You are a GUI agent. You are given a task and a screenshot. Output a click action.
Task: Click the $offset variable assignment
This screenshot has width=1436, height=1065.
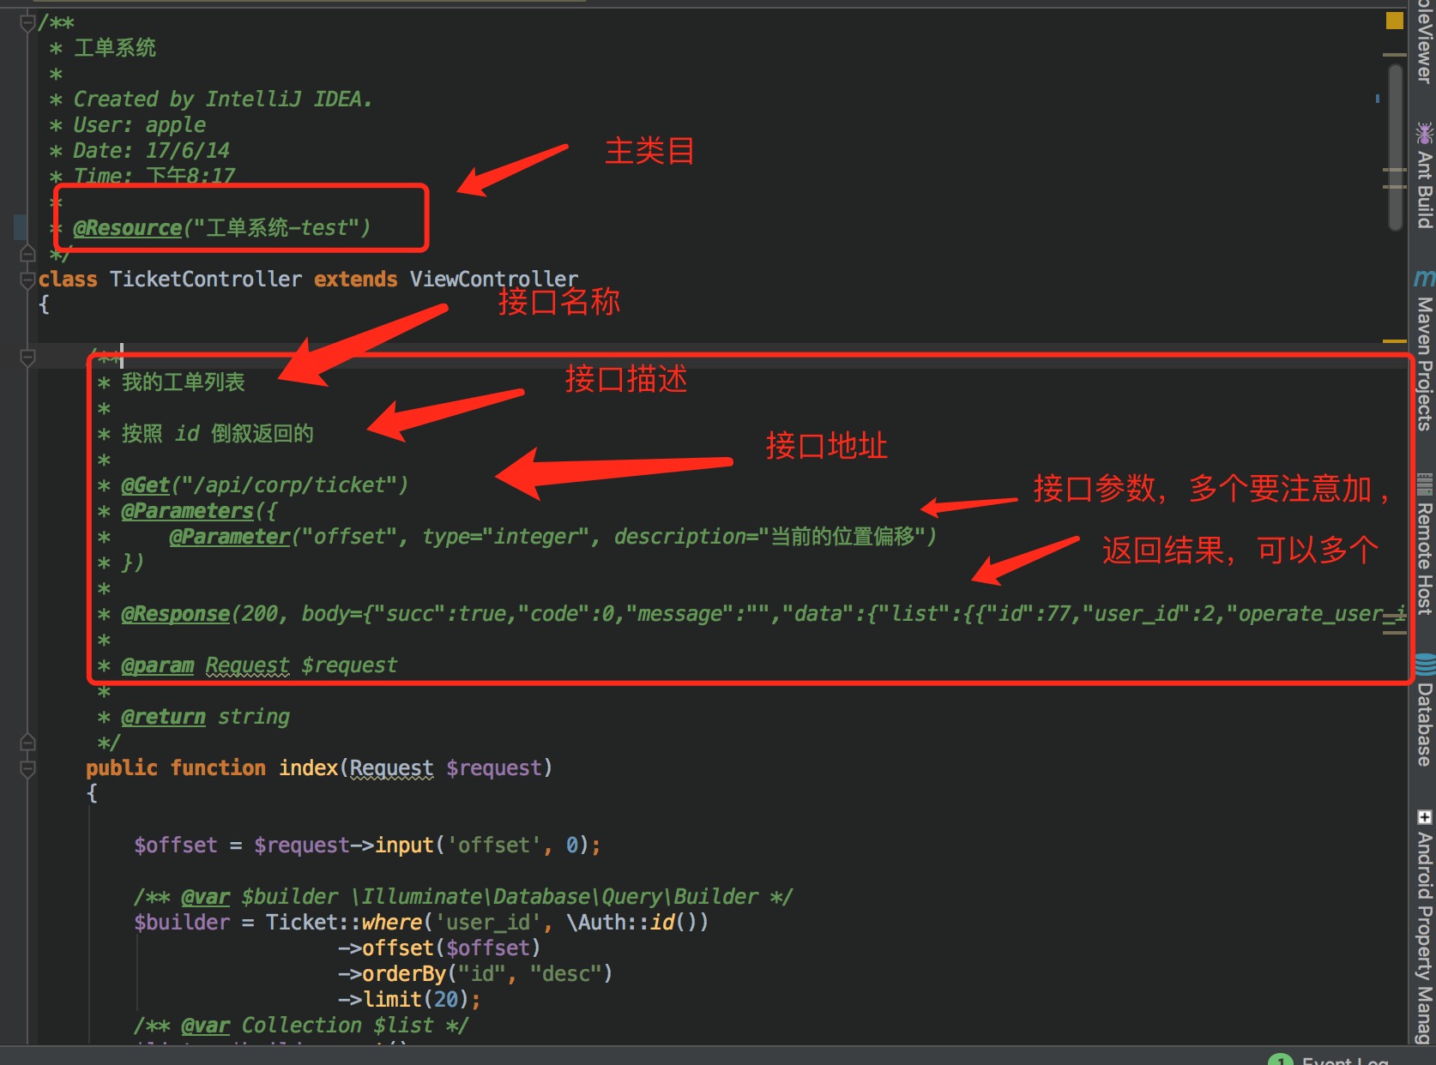point(176,845)
